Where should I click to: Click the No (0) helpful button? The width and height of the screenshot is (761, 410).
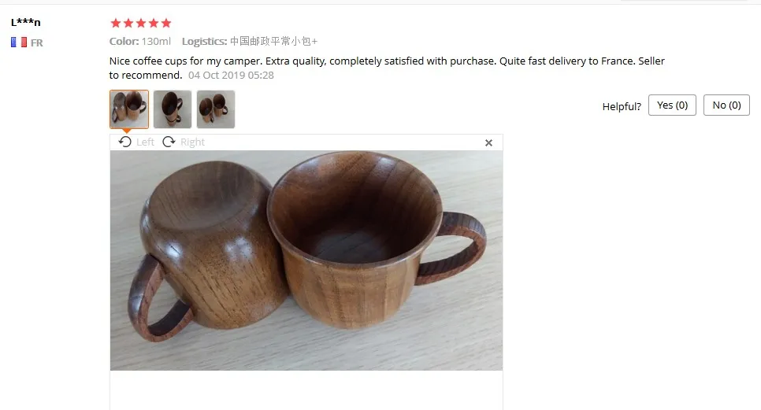click(x=726, y=105)
